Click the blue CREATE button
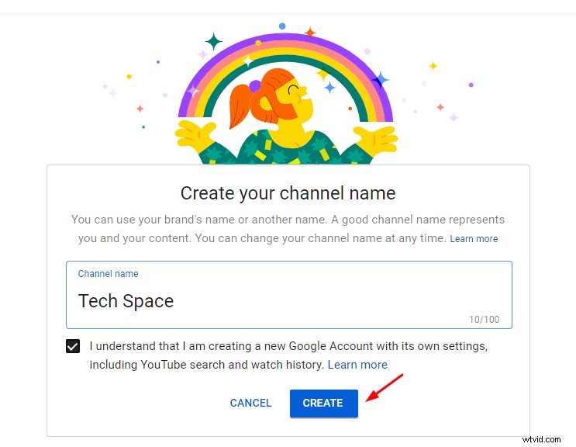576x447 pixels. point(323,403)
